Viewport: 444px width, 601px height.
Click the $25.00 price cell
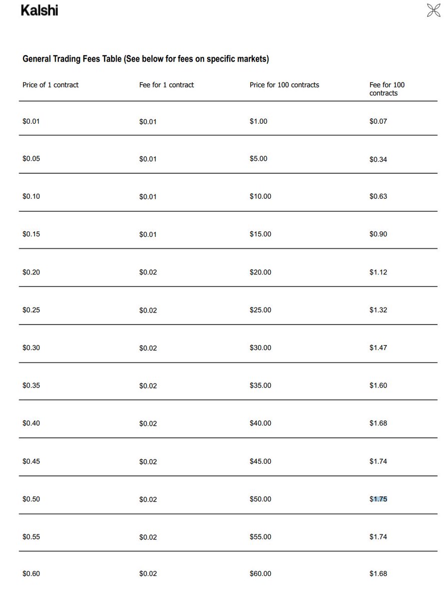260,310
